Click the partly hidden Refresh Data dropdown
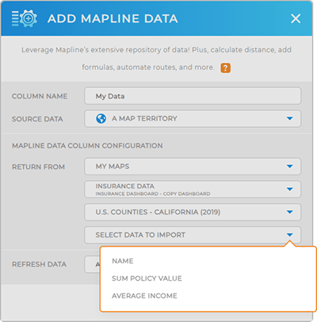The width and height of the screenshot is (317, 322). click(92, 264)
